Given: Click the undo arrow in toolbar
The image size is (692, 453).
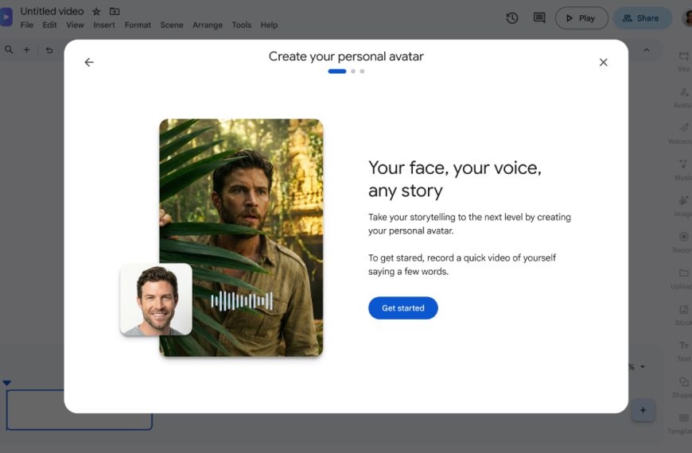Looking at the screenshot, I should (x=49, y=50).
